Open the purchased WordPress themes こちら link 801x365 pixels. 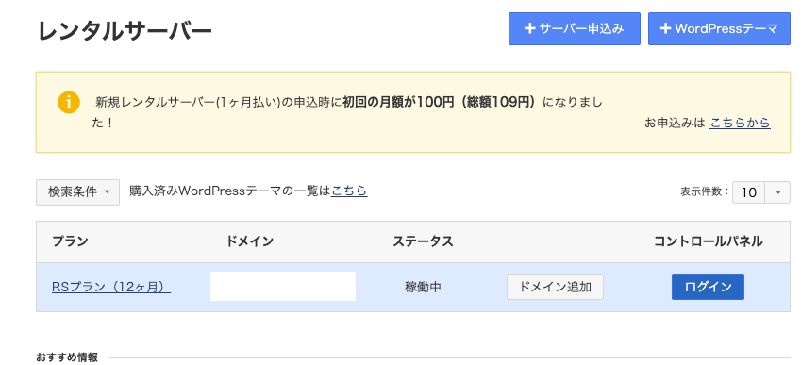click(x=349, y=191)
